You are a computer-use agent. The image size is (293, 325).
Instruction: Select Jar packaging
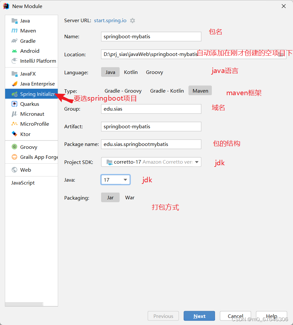pyautogui.click(x=110, y=197)
